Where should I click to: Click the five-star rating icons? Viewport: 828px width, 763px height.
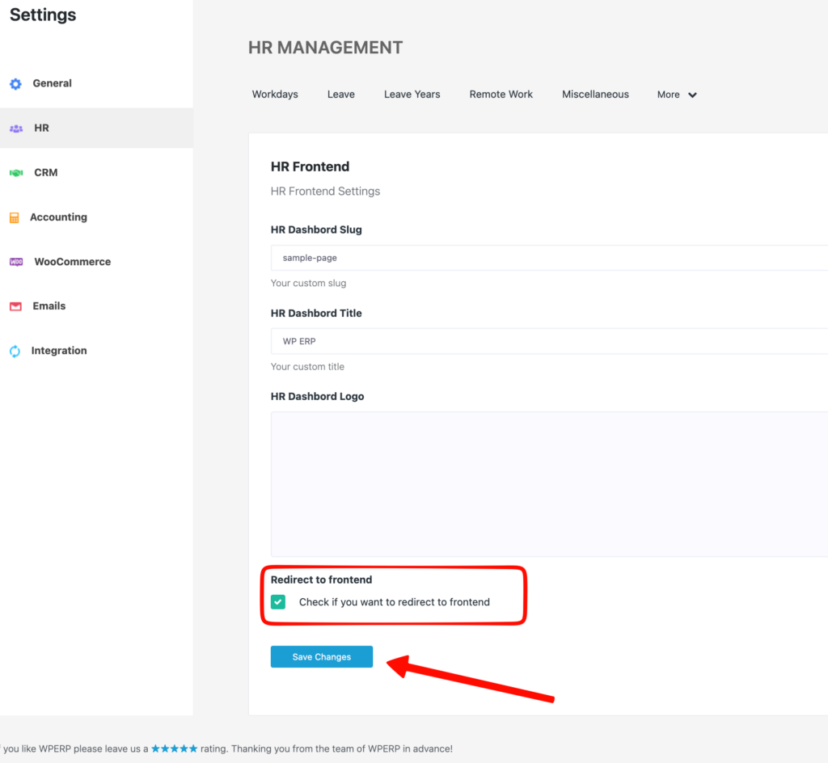174,748
